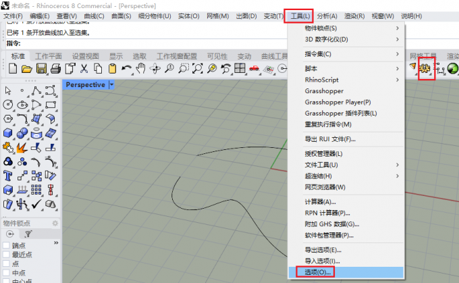Undo with the curved arrow icon

(x=126, y=69)
